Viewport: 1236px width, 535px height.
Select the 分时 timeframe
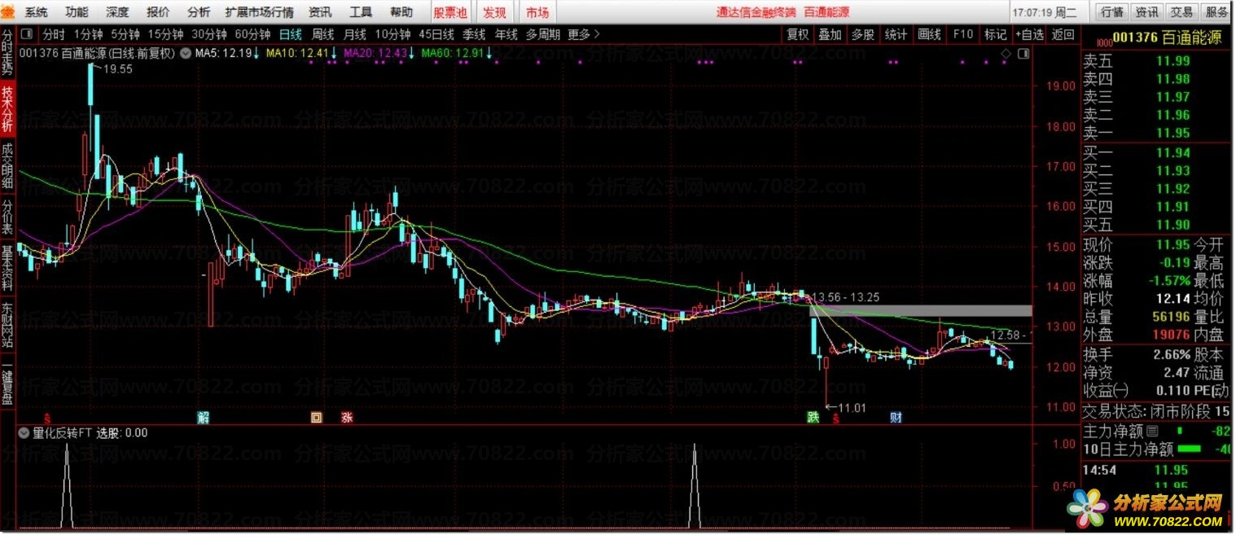pyautogui.click(x=54, y=34)
